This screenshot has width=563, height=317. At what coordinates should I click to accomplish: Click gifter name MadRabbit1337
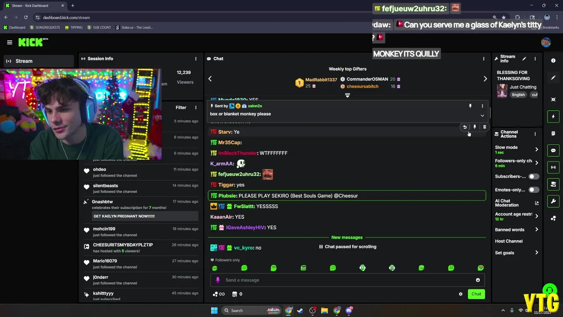tap(321, 80)
